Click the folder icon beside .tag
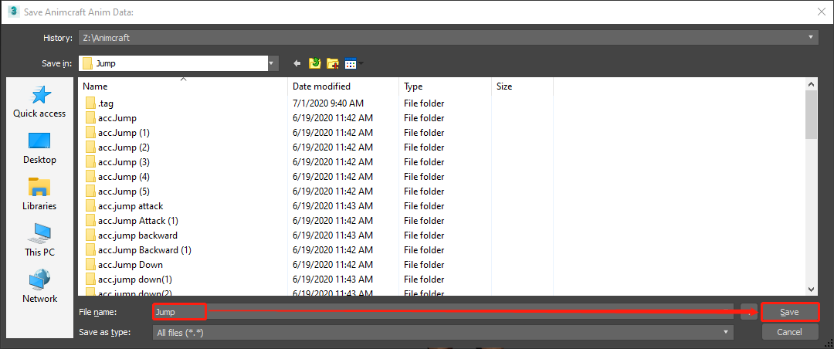This screenshot has height=349, width=834. coord(90,103)
